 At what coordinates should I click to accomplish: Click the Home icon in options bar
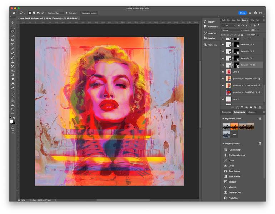[x=14, y=13]
